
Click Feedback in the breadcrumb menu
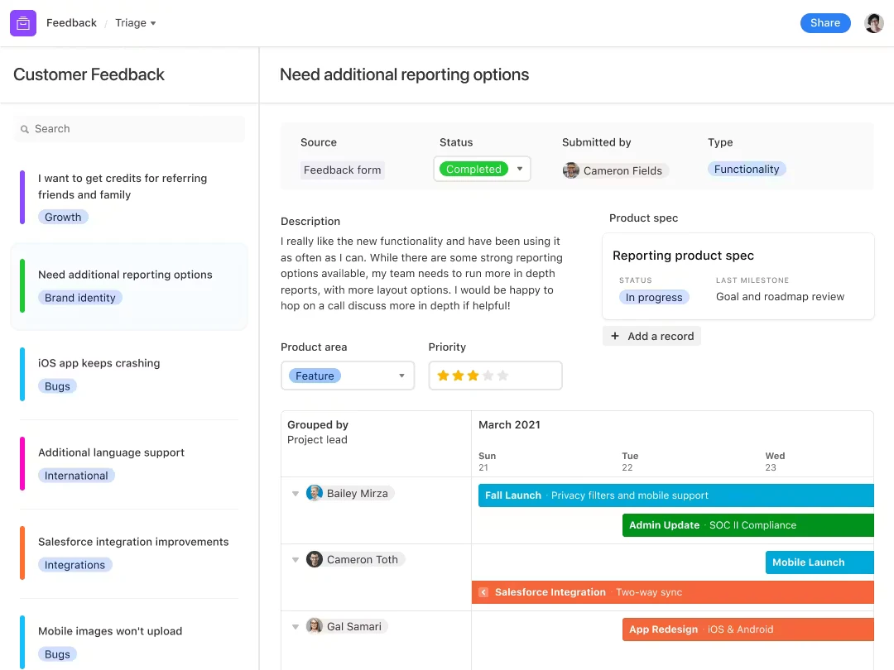click(x=71, y=22)
